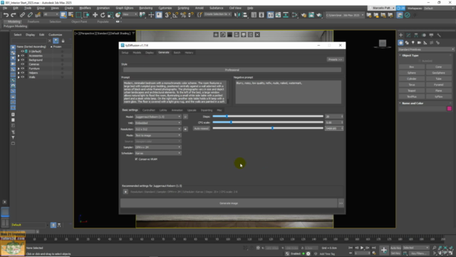Click the Presets >> button

(335, 59)
